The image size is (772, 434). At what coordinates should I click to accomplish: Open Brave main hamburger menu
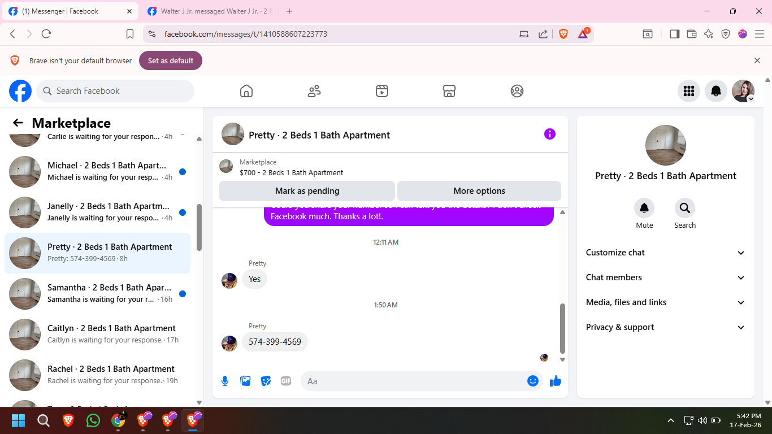(x=760, y=34)
